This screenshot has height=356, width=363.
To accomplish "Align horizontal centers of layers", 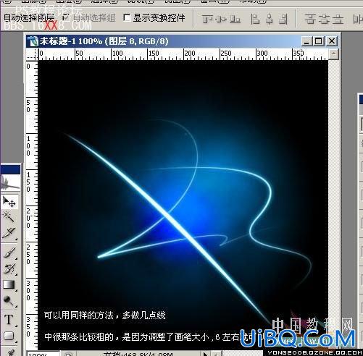I will pos(270,19).
